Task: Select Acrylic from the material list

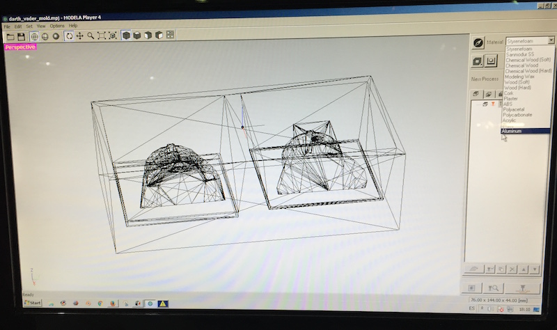Action: [x=509, y=120]
